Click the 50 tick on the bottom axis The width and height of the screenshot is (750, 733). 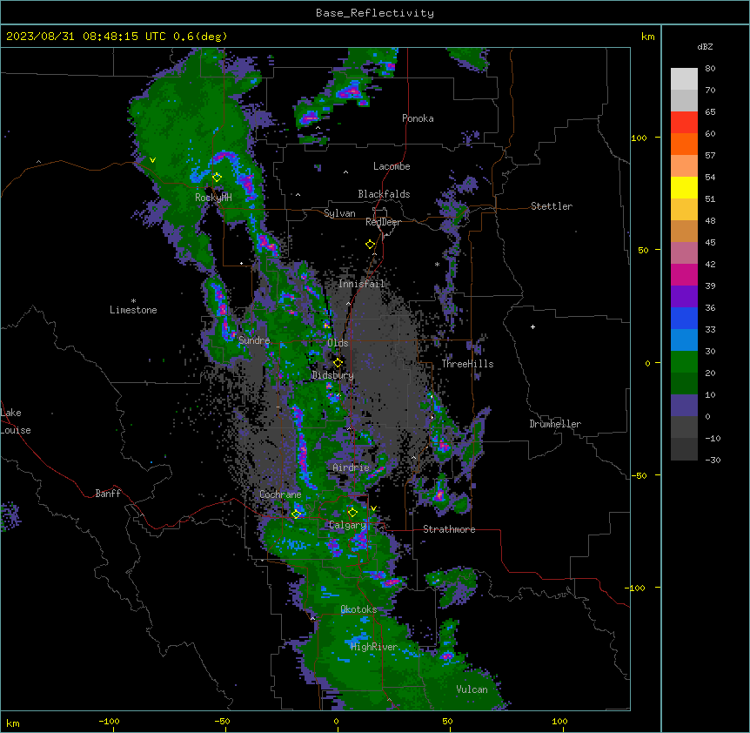[x=447, y=721]
